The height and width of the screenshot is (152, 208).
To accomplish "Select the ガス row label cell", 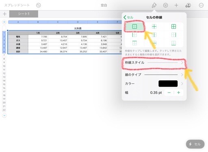I will coord(18,40).
